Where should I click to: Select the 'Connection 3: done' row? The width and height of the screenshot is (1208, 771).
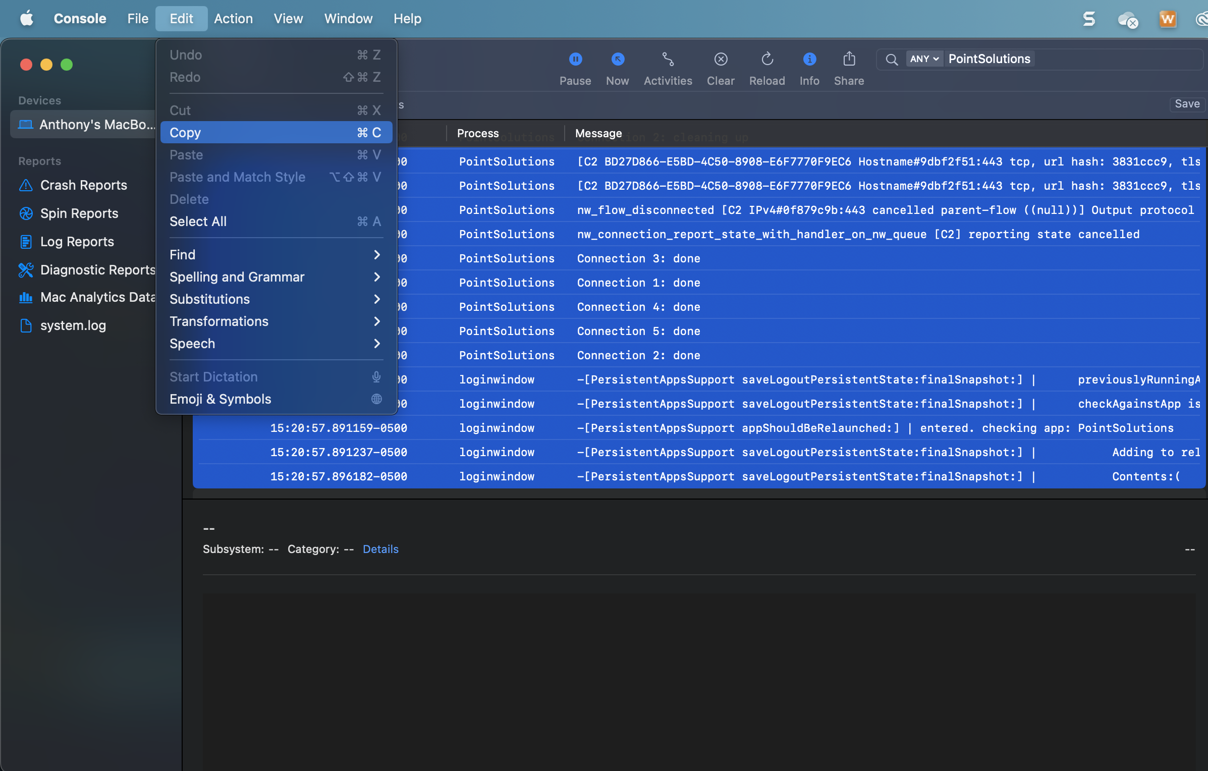coord(699,258)
